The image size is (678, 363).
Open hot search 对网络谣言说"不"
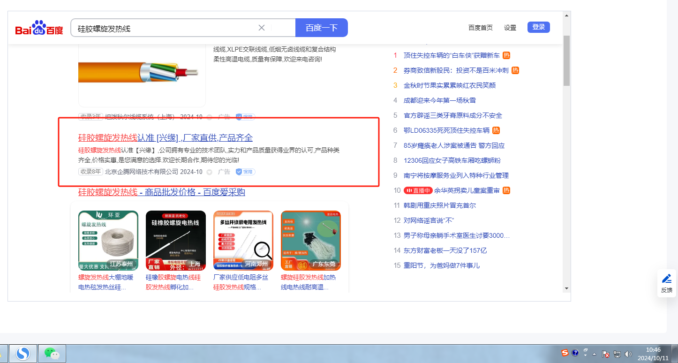(429, 220)
